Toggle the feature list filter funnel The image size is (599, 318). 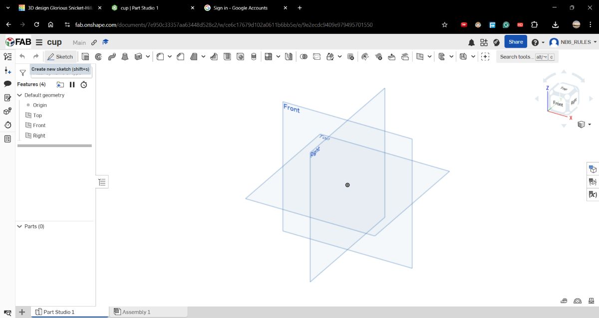(23, 72)
